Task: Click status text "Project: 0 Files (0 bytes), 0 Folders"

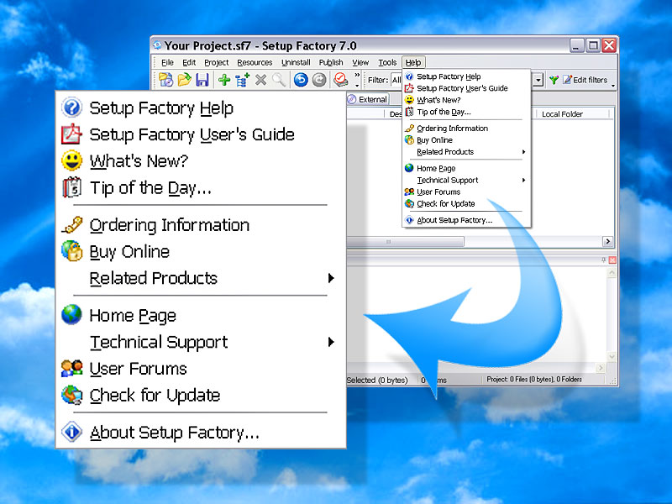Action: [x=534, y=380]
